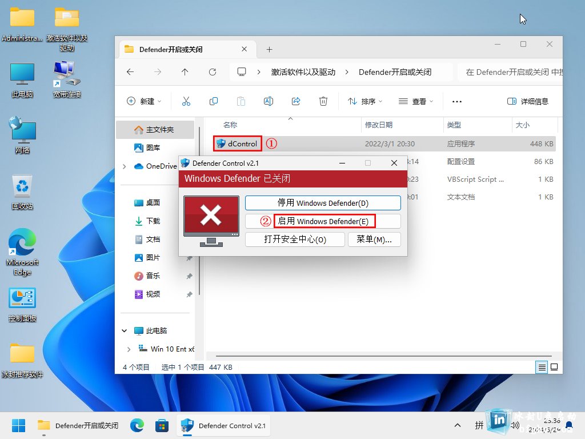Viewport: 585px width, 439px height.
Task: Sort by the 名称 column header
Action: tap(230, 125)
